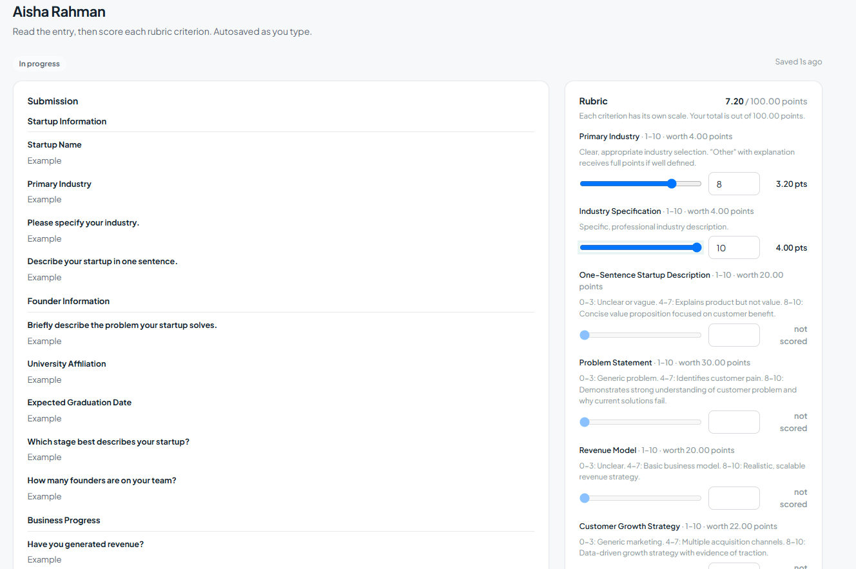Click the 3.20 pts value
The image size is (856, 569).
pos(792,184)
